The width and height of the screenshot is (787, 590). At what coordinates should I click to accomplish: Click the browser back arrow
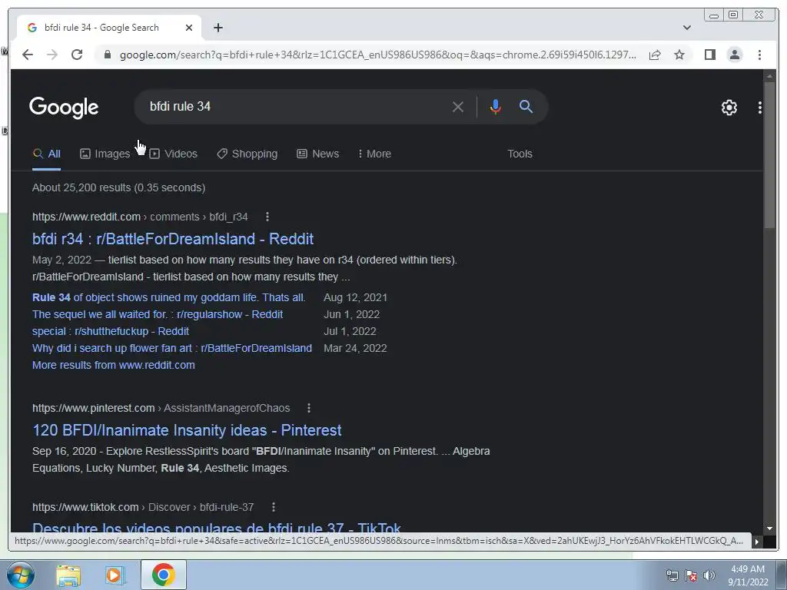click(x=28, y=55)
